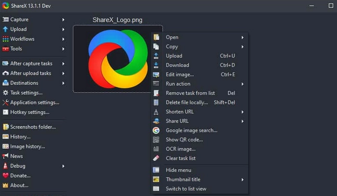Image resolution: width=337 pixels, height=196 pixels.
Task: Click the OCR image icon in context menu
Action: [156, 149]
